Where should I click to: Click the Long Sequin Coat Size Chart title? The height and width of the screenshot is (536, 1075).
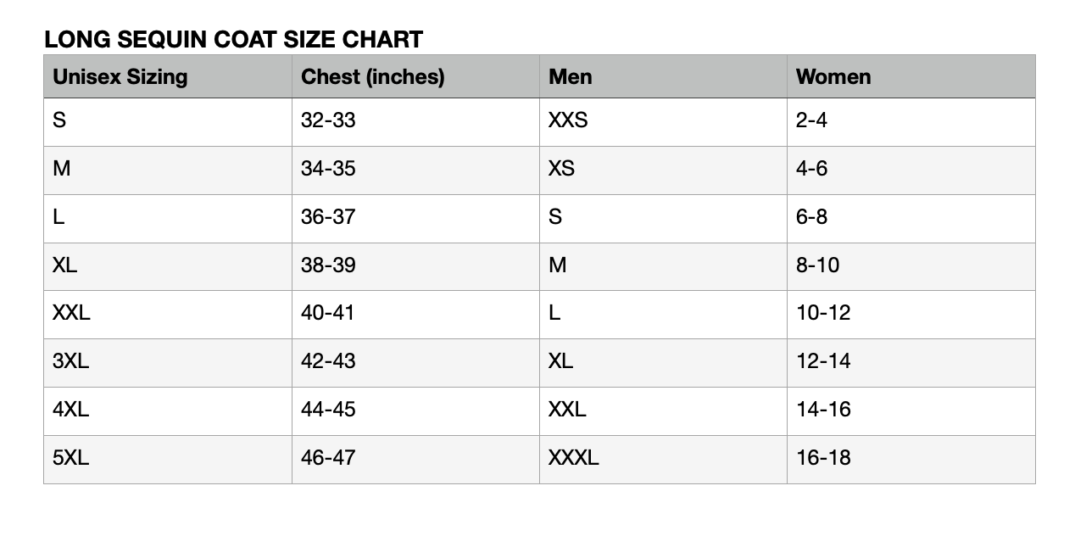233,39
